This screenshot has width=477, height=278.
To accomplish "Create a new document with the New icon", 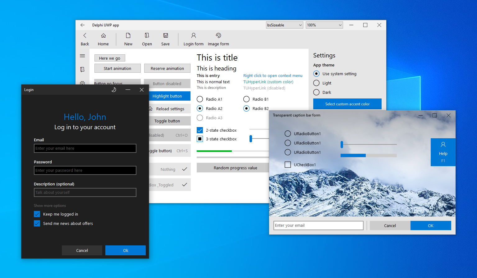I will coord(128,39).
